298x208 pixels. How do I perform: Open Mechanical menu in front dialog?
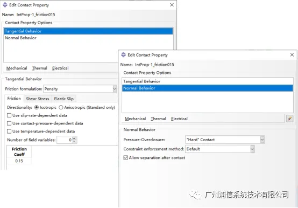coord(136,119)
